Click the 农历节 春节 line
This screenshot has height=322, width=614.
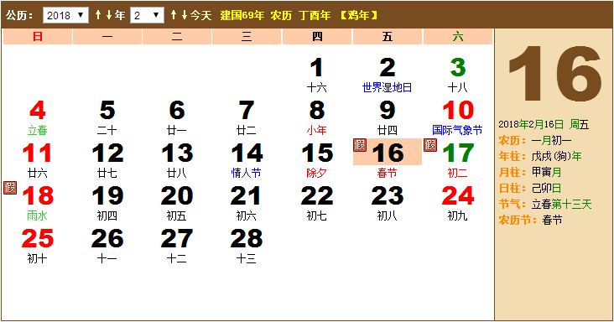coord(530,220)
